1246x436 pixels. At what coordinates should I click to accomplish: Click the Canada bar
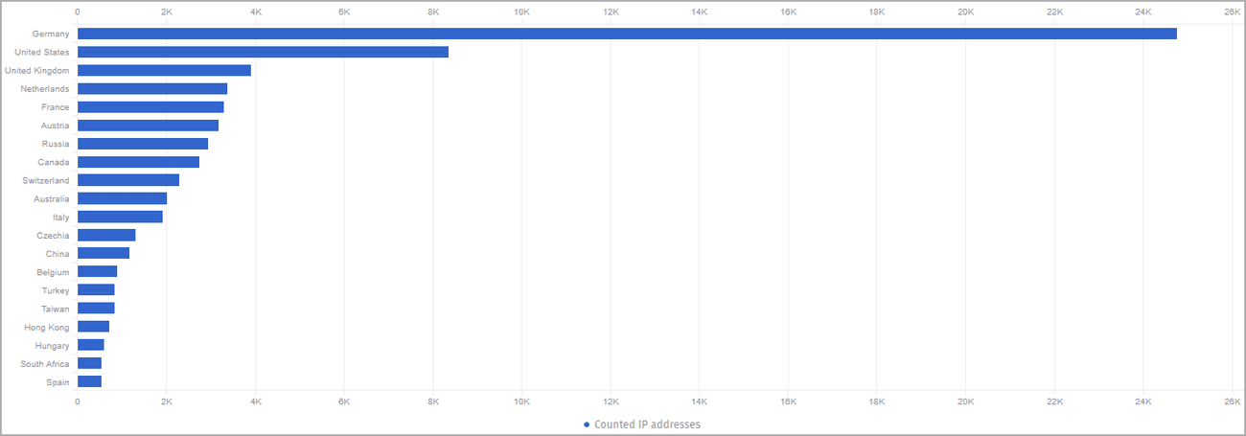coord(138,162)
